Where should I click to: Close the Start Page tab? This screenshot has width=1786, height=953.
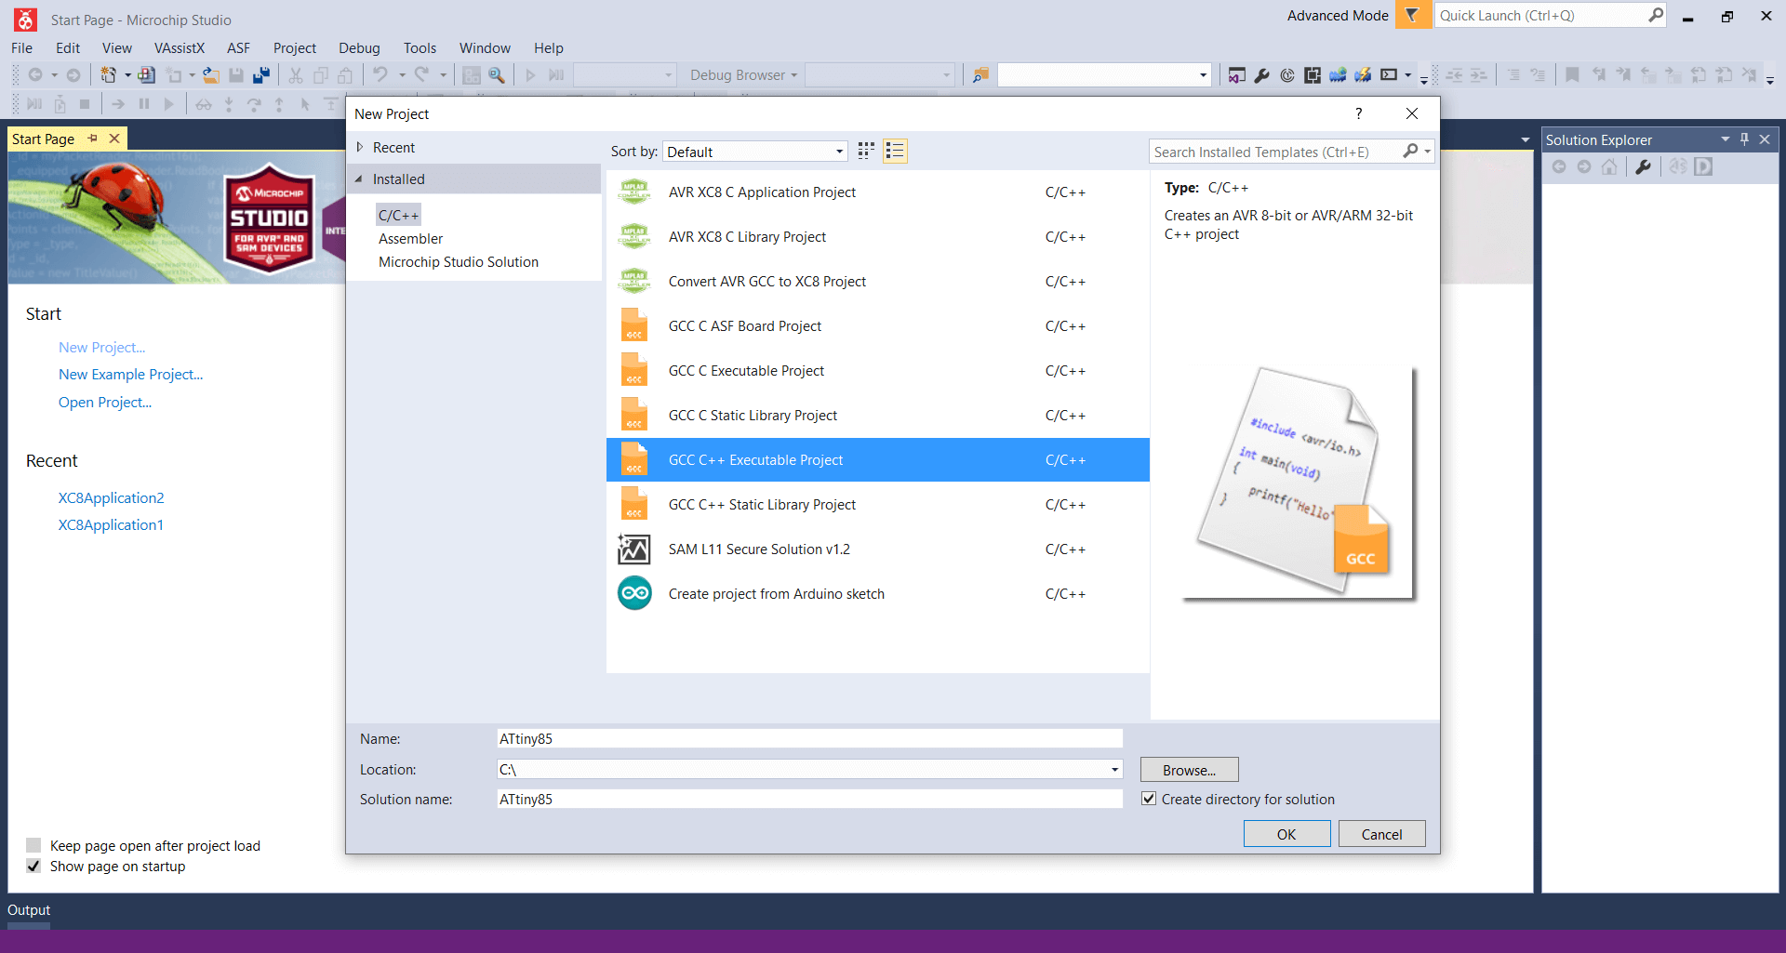[114, 139]
